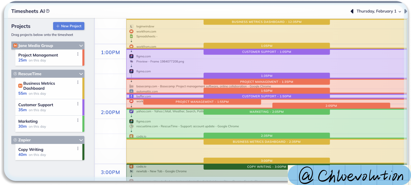Click the 1:50PM orange end marker
The height and width of the screenshot is (185, 411).
tap(267, 91)
